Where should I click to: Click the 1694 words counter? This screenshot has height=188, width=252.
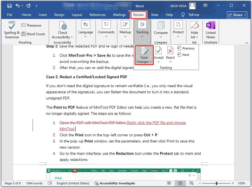[34, 183]
